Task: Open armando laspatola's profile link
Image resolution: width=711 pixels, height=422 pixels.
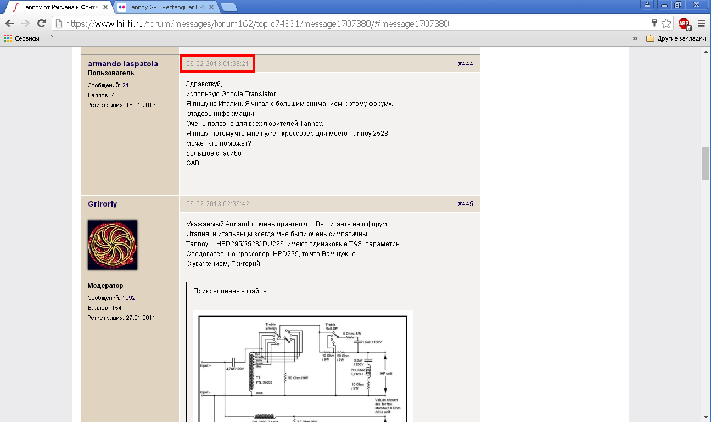Action: 122,64
